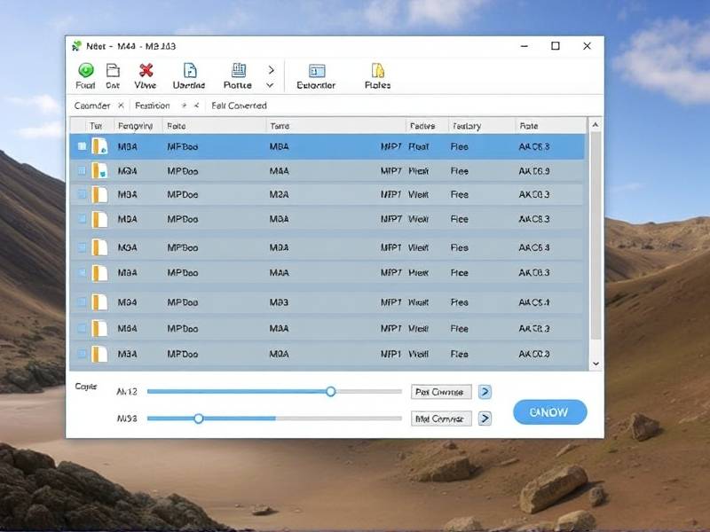The width and height of the screenshot is (710, 532).
Task: Click the handle on the upper volume slider
Action: click(x=331, y=391)
